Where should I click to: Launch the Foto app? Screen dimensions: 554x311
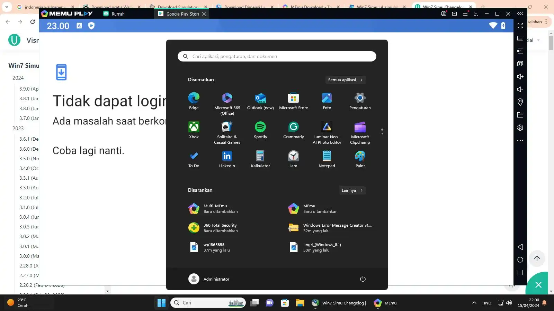[x=327, y=101]
